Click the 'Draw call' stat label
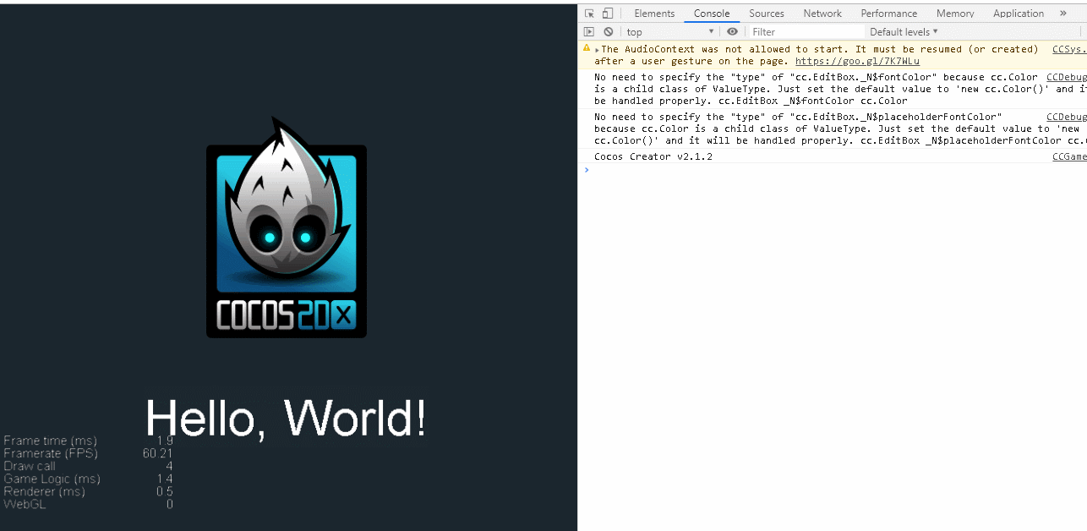Screen dimensions: 1087x531 pyautogui.click(x=30, y=466)
